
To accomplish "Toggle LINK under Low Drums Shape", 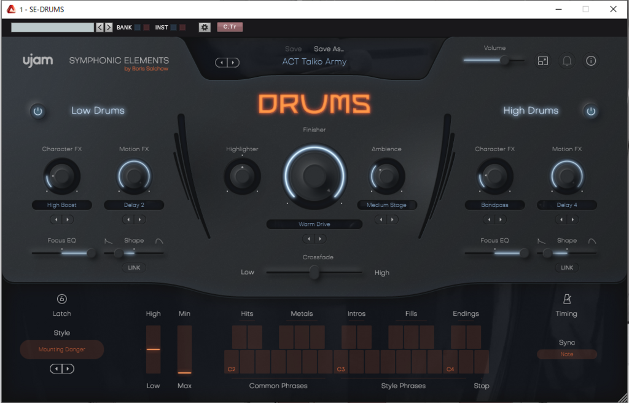I will pyautogui.click(x=134, y=268).
